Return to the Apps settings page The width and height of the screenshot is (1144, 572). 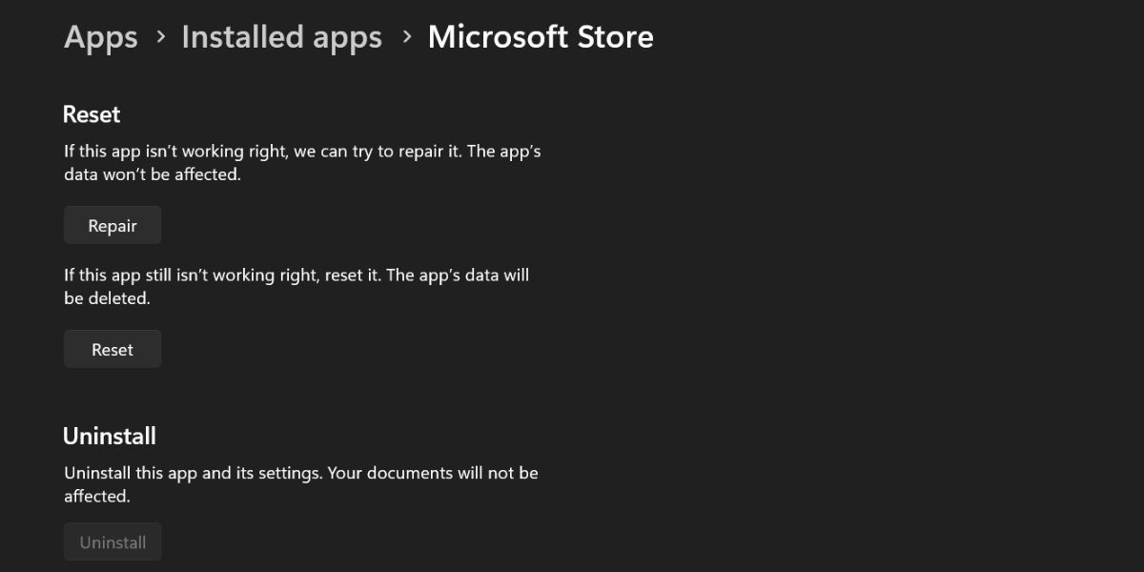click(100, 37)
